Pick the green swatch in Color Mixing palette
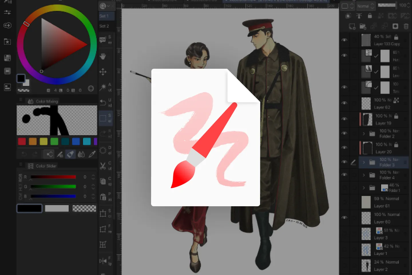 pos(54,142)
